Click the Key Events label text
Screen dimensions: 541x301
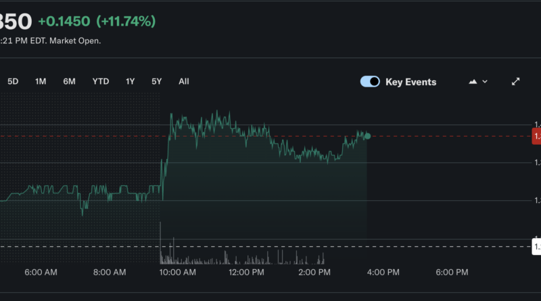click(410, 82)
